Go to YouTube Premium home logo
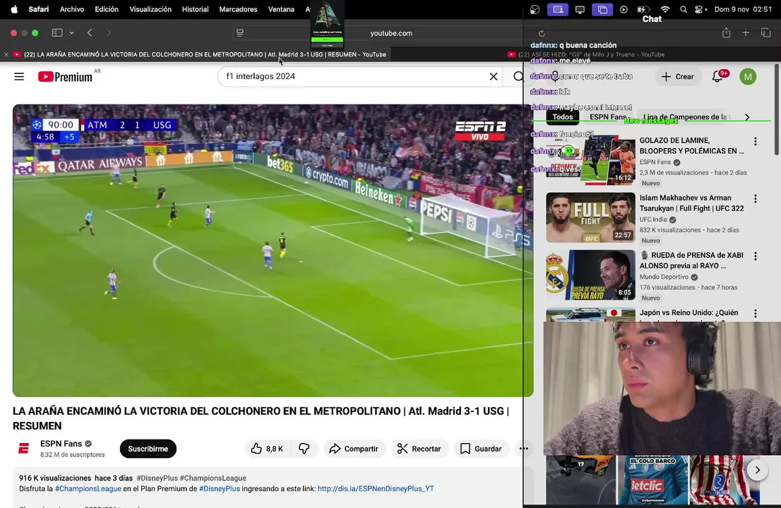This screenshot has width=781, height=508. pyautogui.click(x=65, y=77)
